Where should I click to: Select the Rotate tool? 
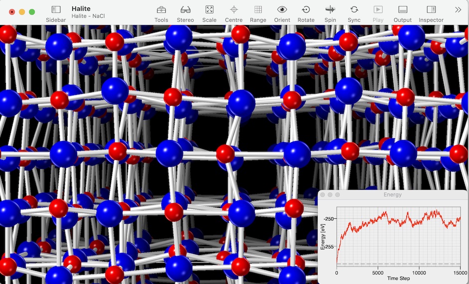coord(306,10)
